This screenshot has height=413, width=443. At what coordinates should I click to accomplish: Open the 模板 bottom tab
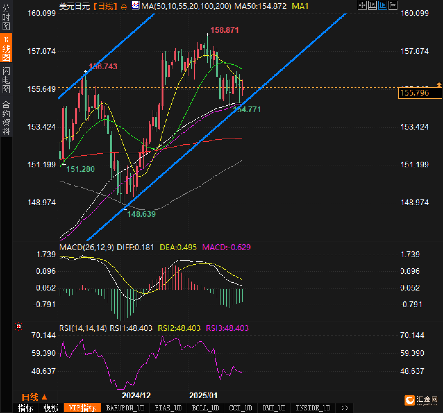(51, 408)
